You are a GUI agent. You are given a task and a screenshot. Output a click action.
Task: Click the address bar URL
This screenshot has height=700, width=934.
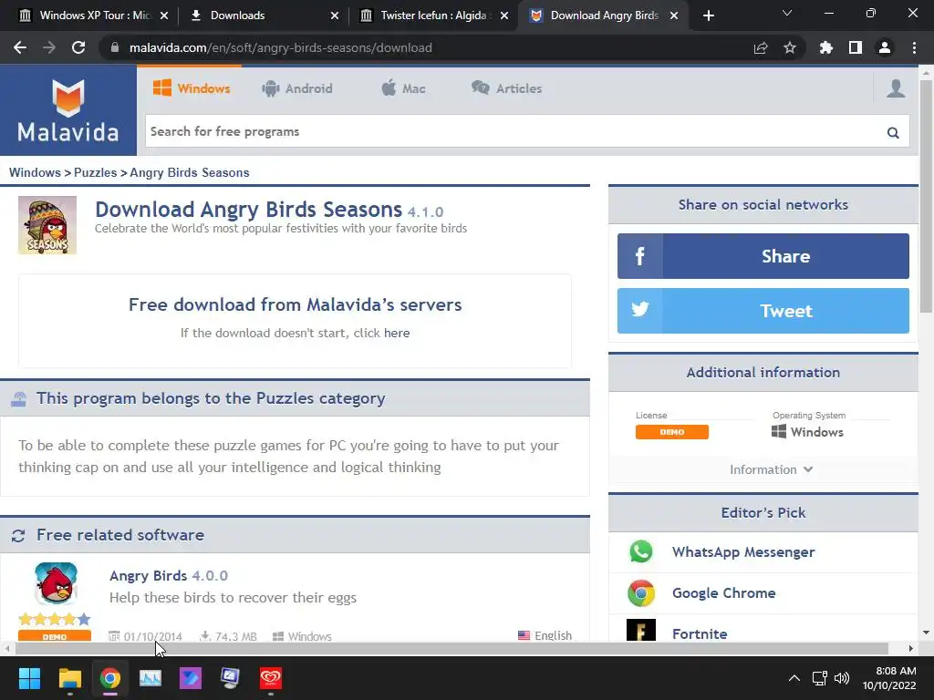[x=281, y=47]
